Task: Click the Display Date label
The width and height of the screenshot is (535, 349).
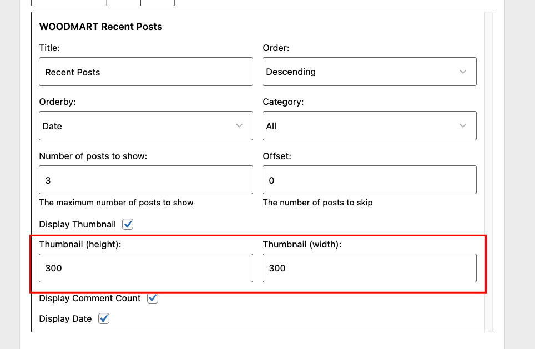Action: point(65,318)
